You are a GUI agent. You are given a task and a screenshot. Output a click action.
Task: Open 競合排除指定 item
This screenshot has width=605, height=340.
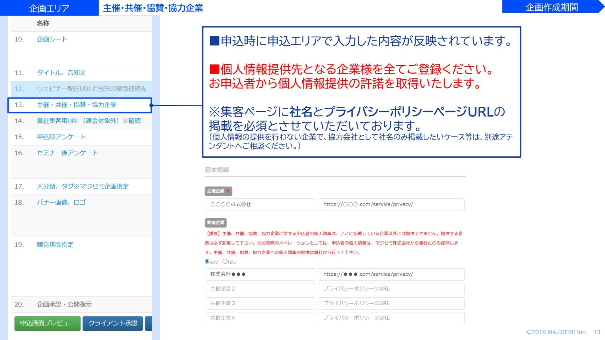(x=55, y=245)
